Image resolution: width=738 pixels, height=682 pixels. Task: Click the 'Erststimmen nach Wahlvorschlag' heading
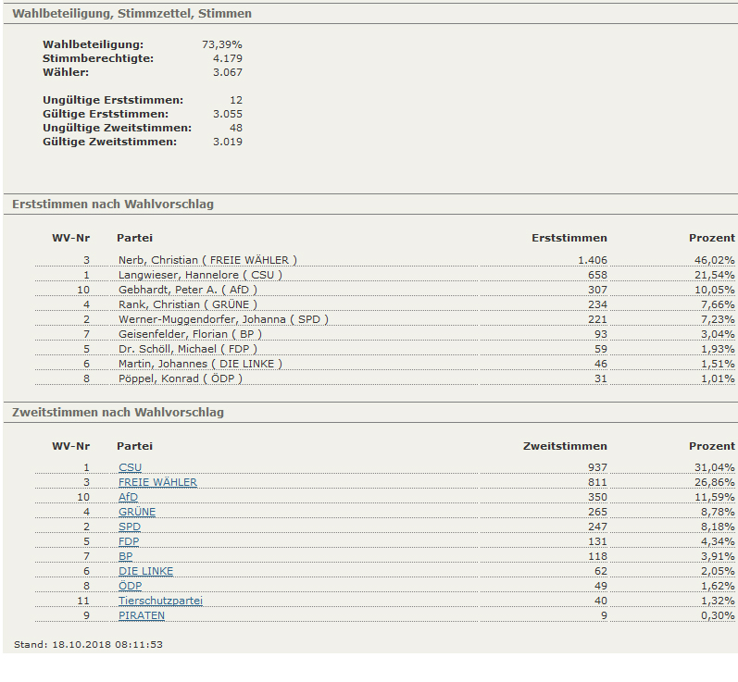[113, 205]
